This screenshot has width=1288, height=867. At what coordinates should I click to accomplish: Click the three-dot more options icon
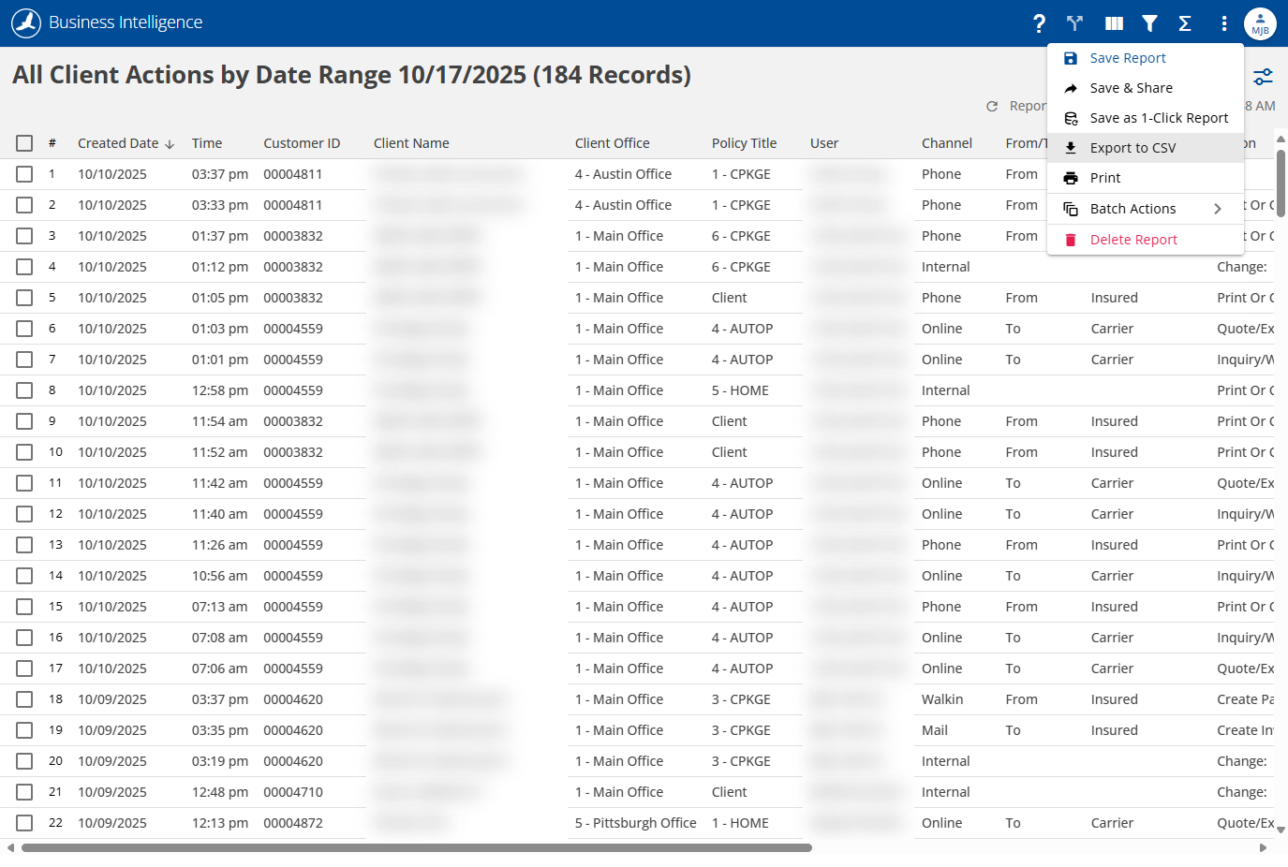pyautogui.click(x=1224, y=23)
